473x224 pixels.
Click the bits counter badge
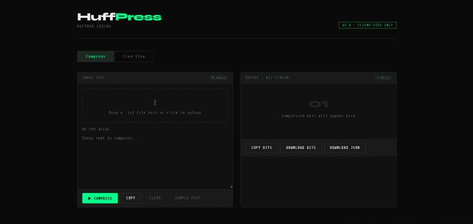click(x=383, y=78)
